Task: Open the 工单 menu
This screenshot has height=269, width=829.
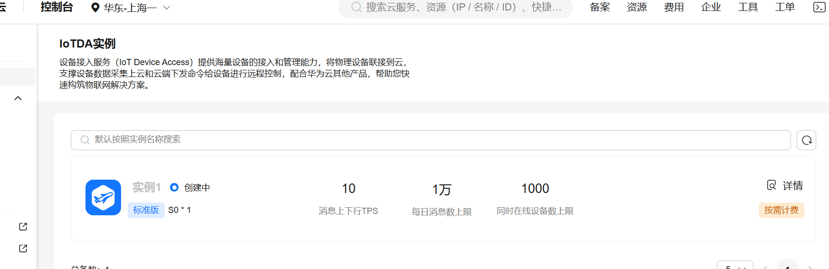Action: tap(785, 7)
